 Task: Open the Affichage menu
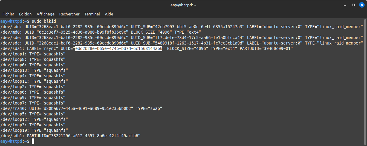46,14
